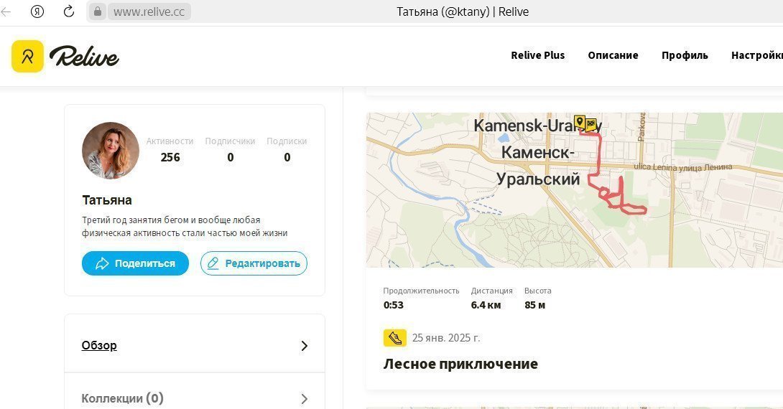783x409 pixels.
Task: Open Relive Plus menu item
Action: click(538, 55)
